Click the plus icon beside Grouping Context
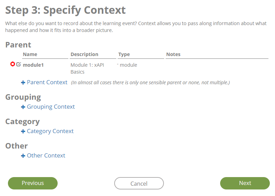The width and height of the screenshot is (275, 196). (x=23, y=107)
